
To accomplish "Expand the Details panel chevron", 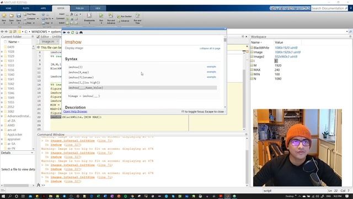I will tap(32, 153).
